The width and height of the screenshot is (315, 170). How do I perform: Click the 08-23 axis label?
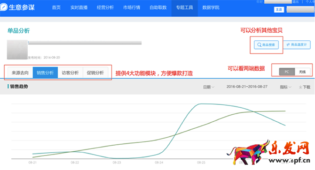pyautogui.click(x=117, y=163)
